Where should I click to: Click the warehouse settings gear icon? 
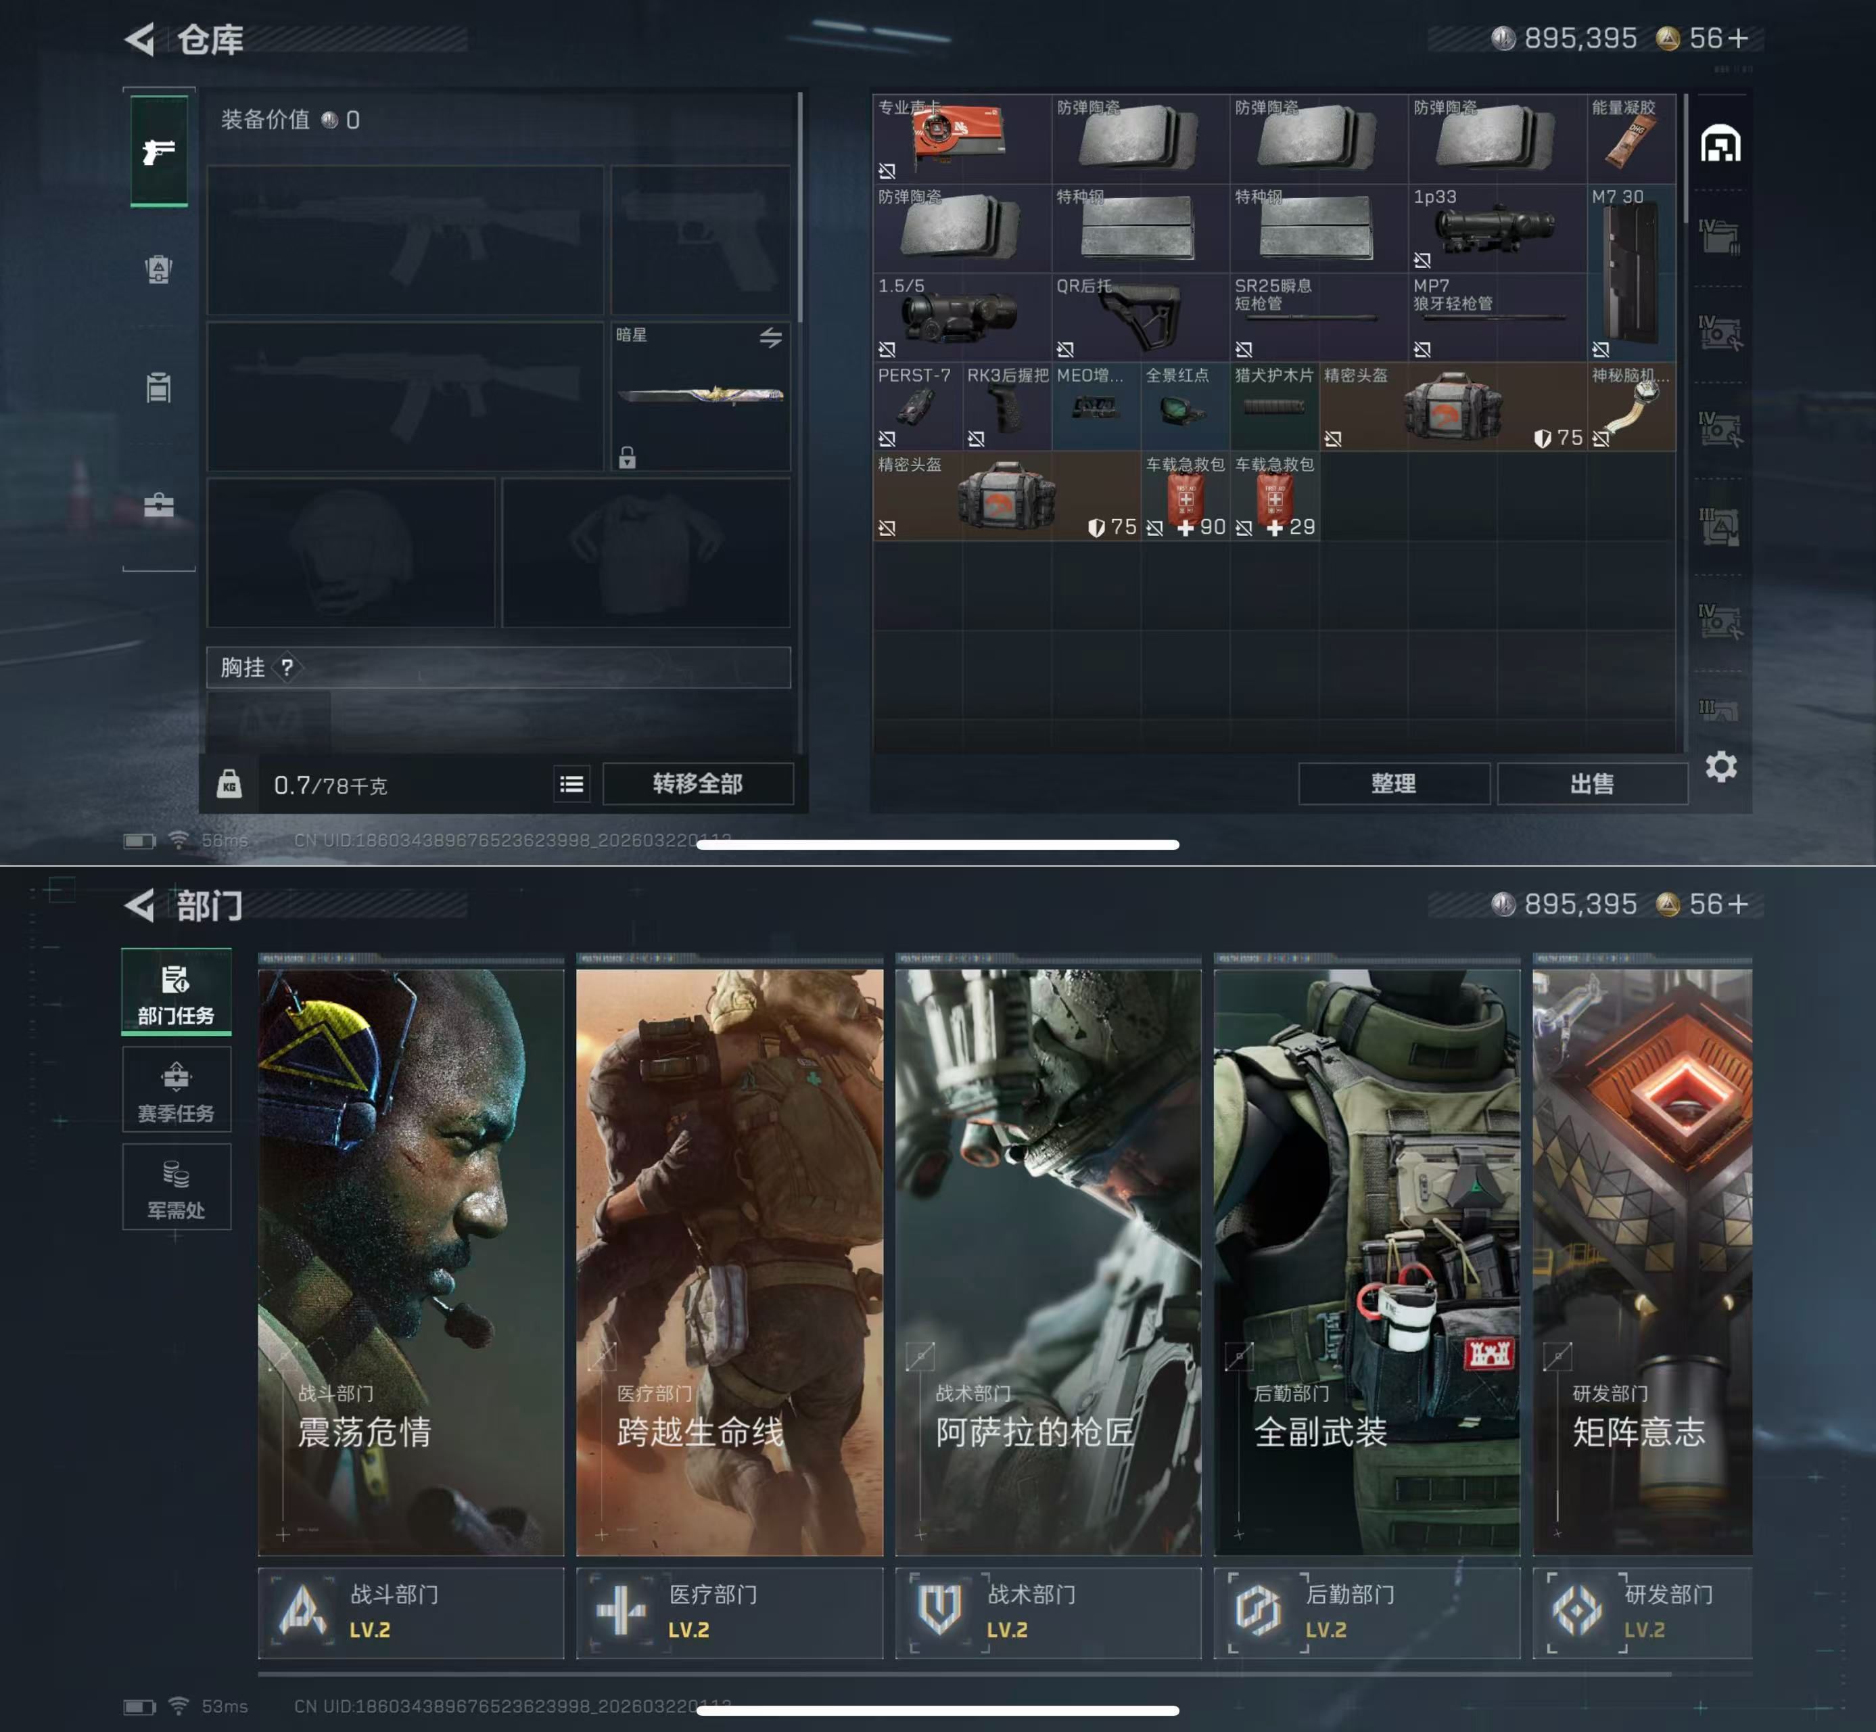point(1720,768)
